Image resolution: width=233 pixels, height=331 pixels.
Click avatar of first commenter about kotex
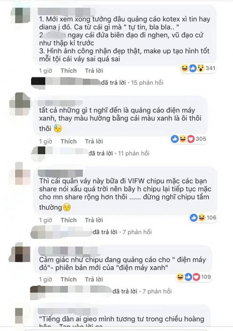(21, 16)
